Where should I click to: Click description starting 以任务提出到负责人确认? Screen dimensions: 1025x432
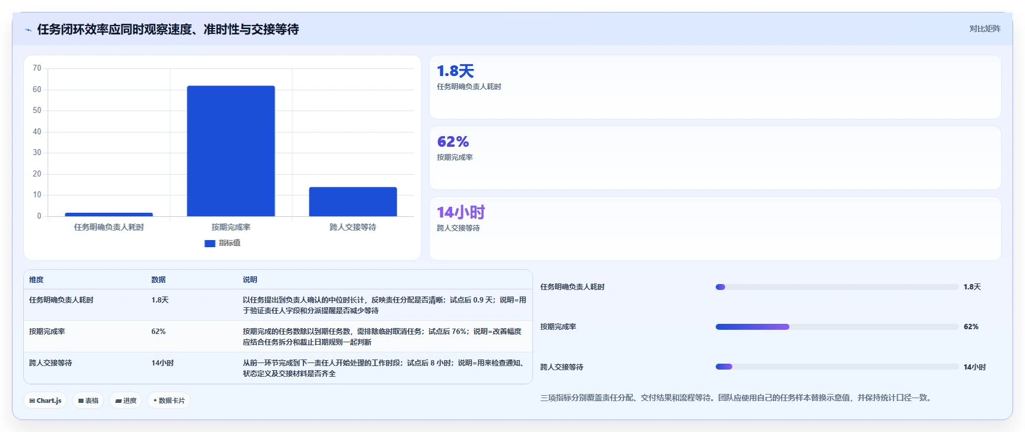384,305
